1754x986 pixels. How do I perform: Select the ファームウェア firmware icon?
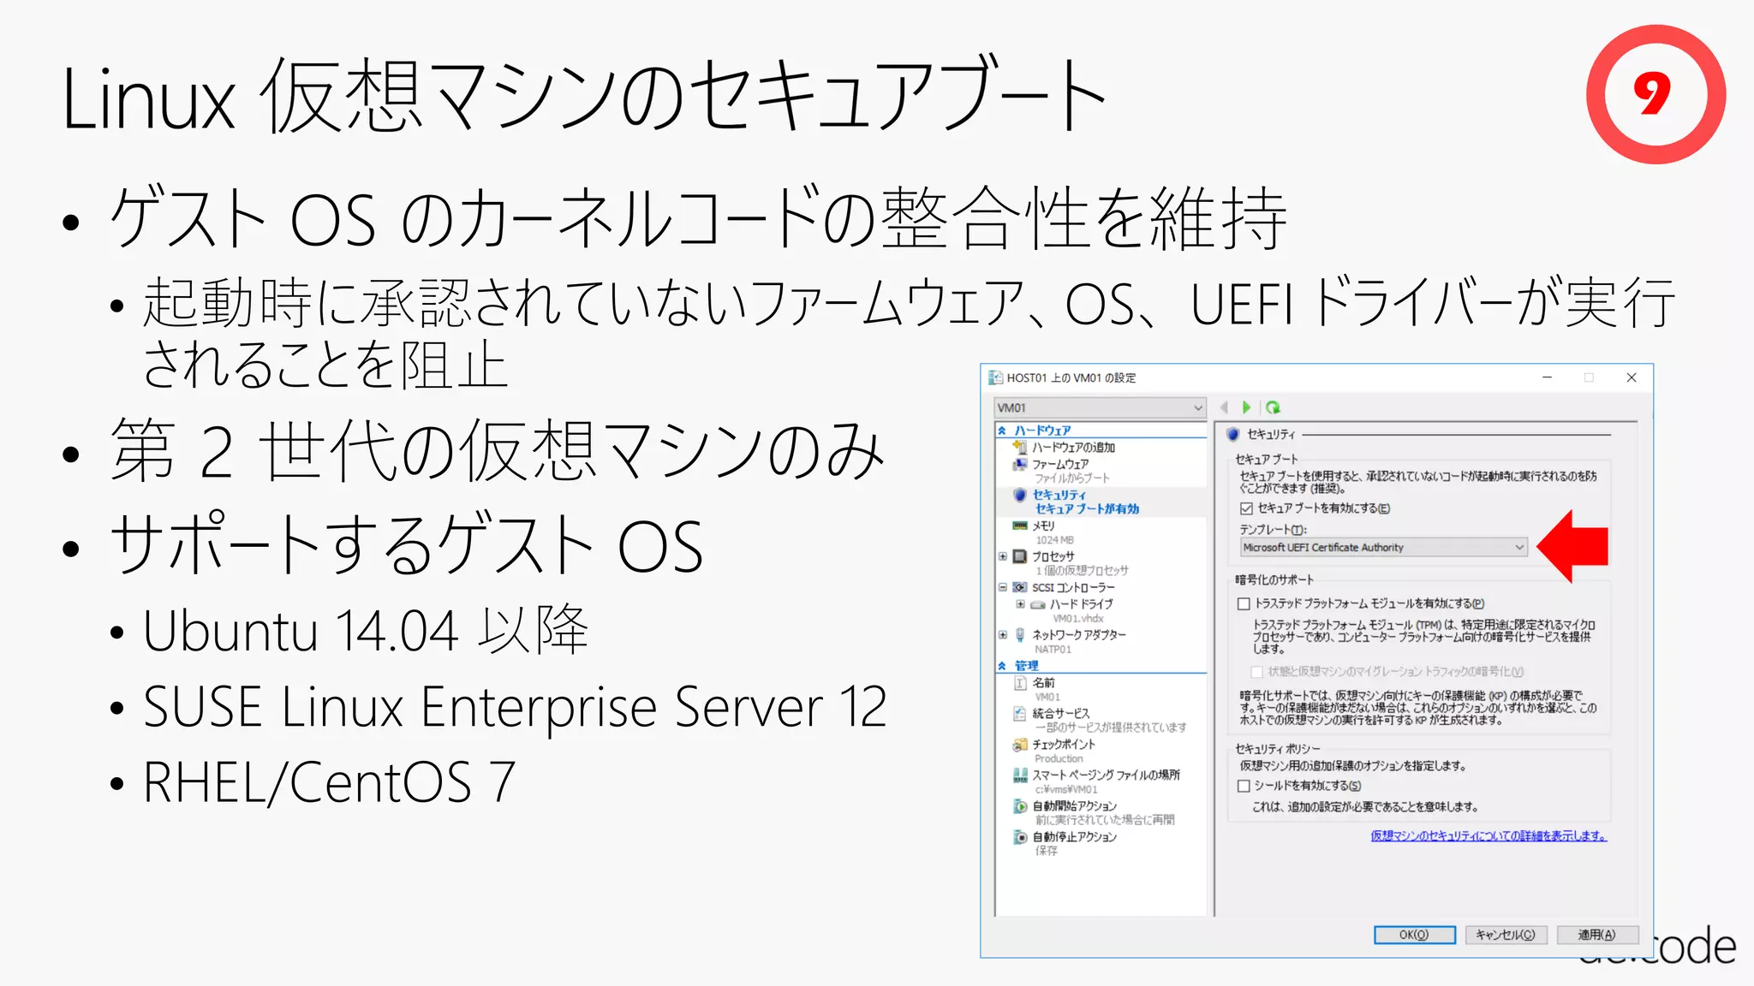point(1020,464)
